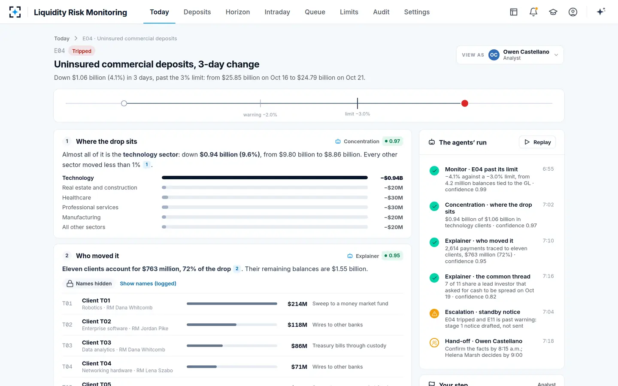This screenshot has width=618, height=386.
Task: Open the user account icon
Action: 573,12
